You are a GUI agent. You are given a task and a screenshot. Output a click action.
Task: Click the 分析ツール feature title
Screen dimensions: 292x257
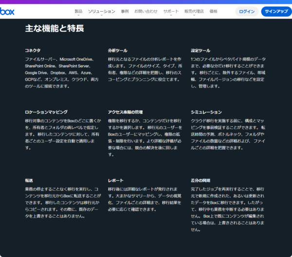click(x=117, y=51)
